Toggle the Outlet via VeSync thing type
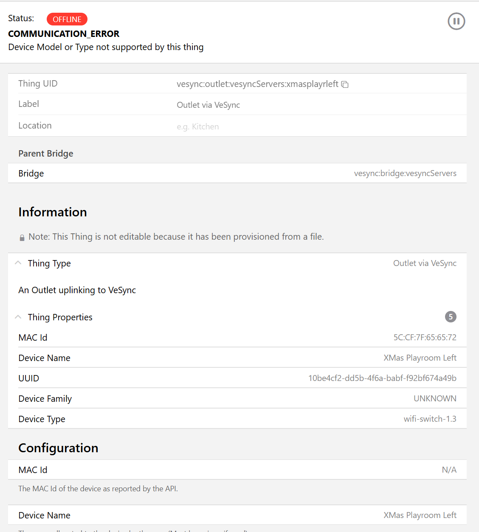This screenshot has height=532, width=479. 425,263
